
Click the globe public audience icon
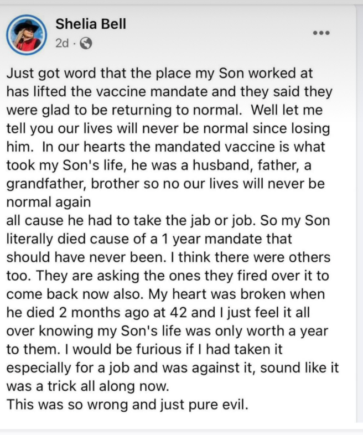click(x=86, y=43)
